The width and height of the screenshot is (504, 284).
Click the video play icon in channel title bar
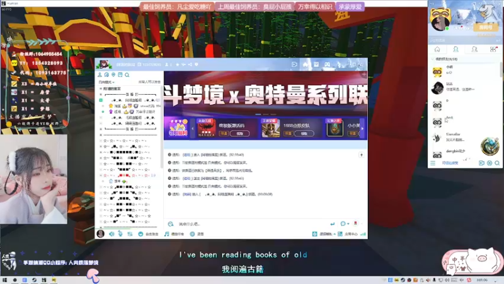tap(294, 64)
